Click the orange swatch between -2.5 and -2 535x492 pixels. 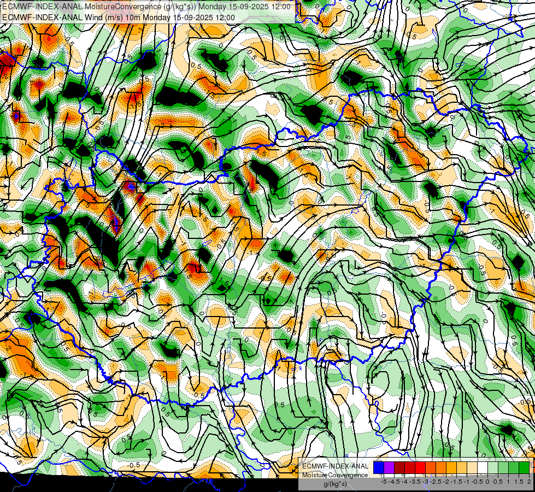(441, 468)
